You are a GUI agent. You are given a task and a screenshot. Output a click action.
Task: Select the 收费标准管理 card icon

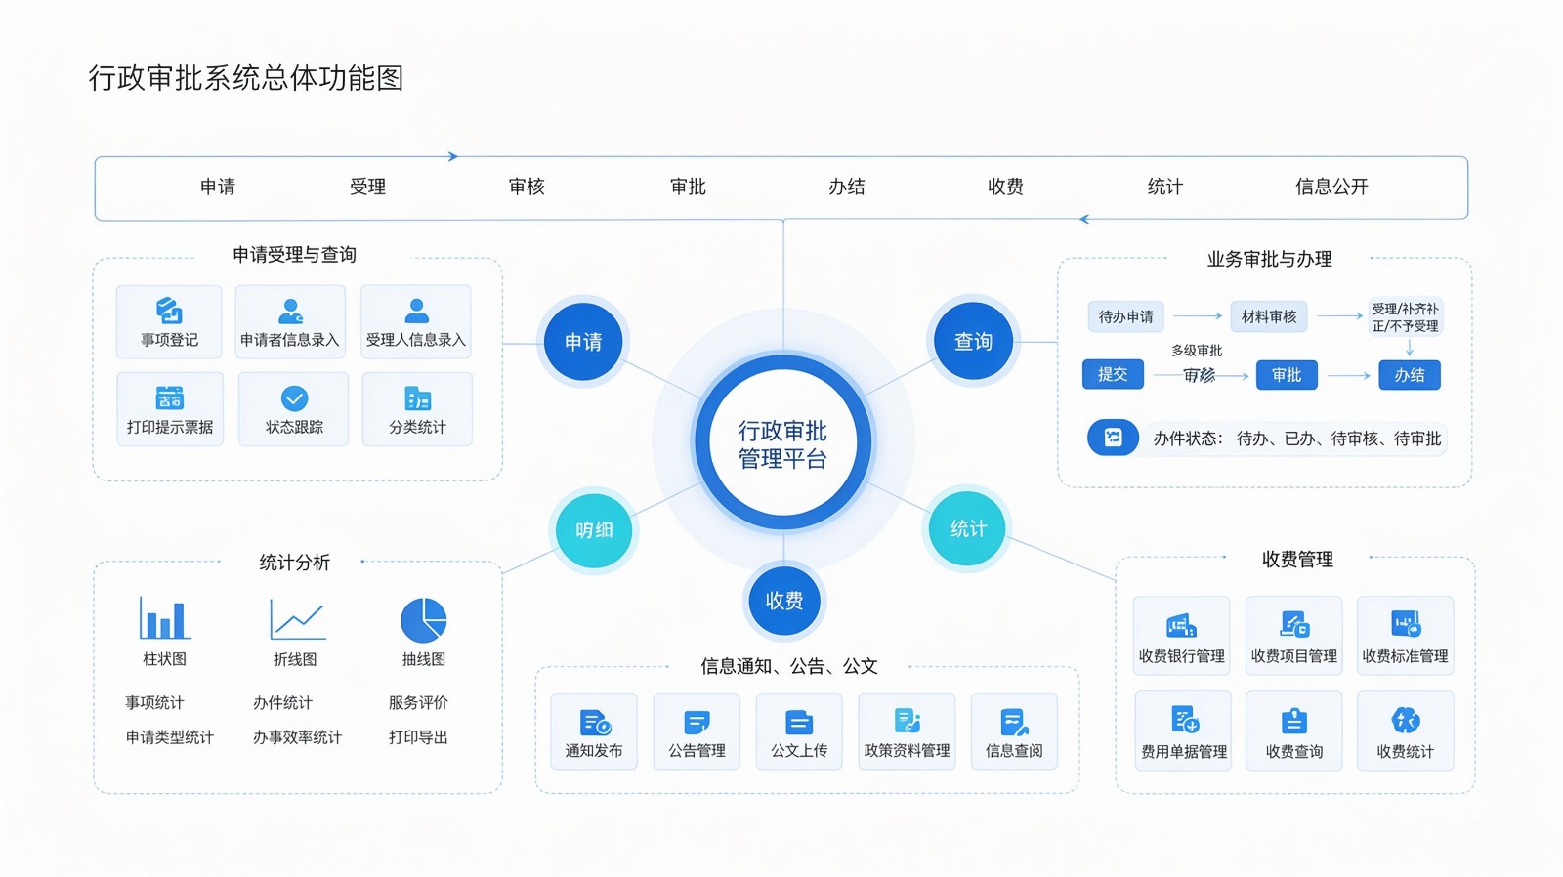tap(1406, 624)
